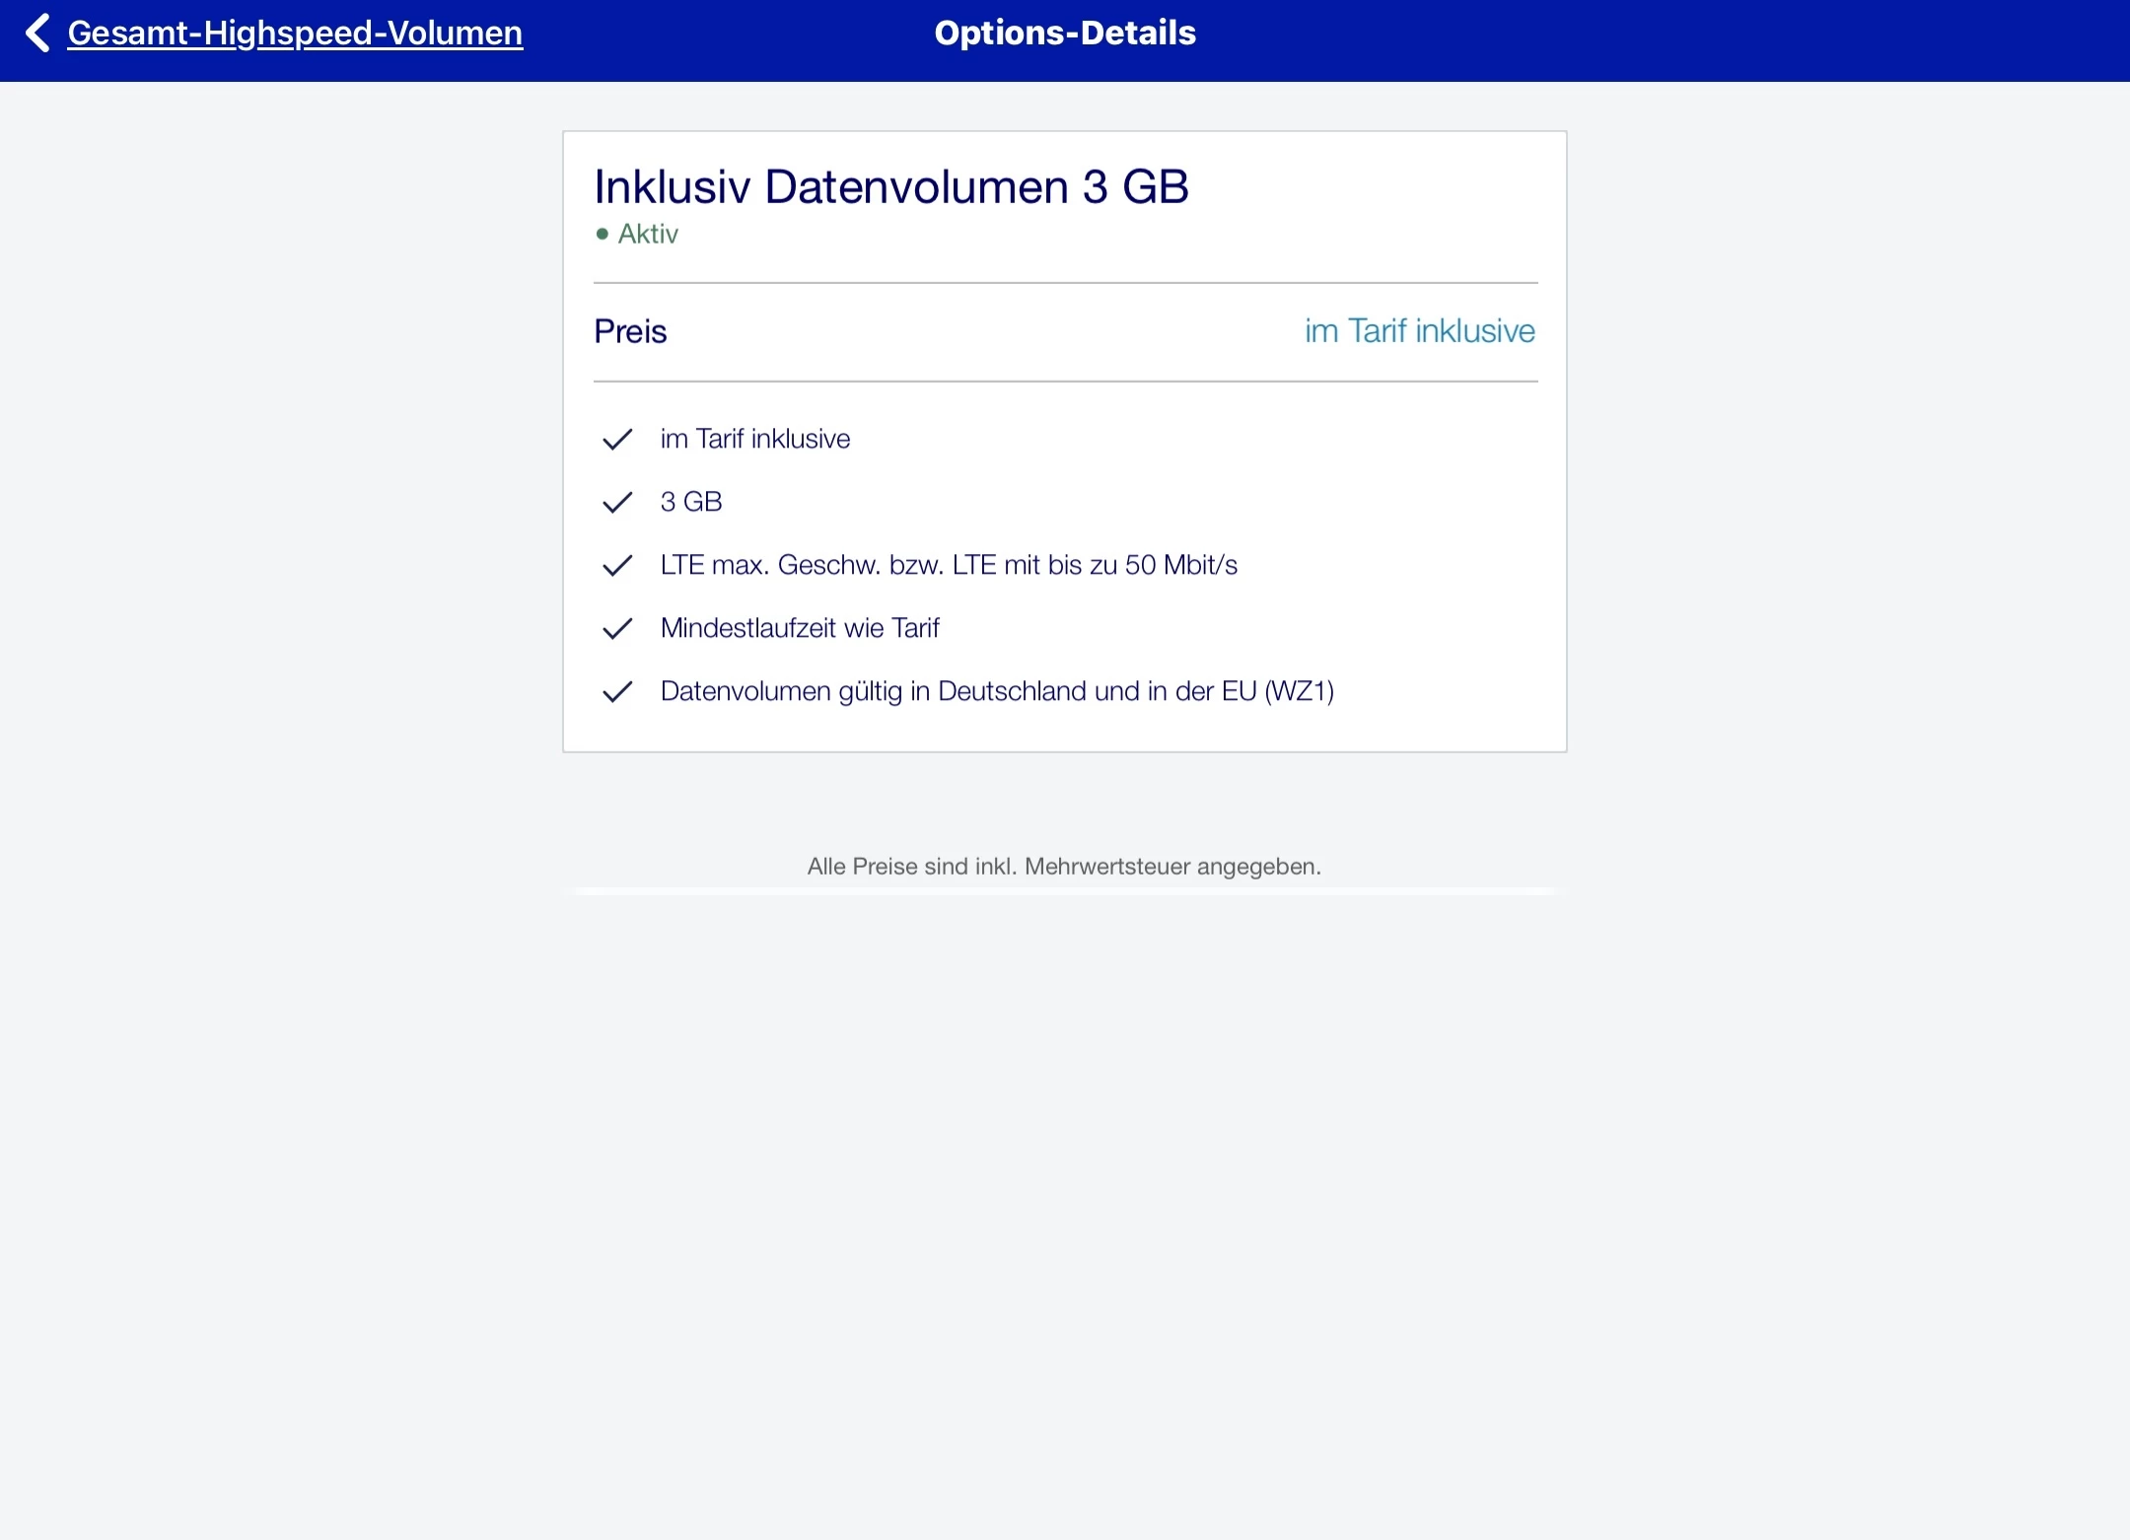This screenshot has height=1540, width=2130.
Task: Tap the back chevron arrow icon
Action: 37,33
